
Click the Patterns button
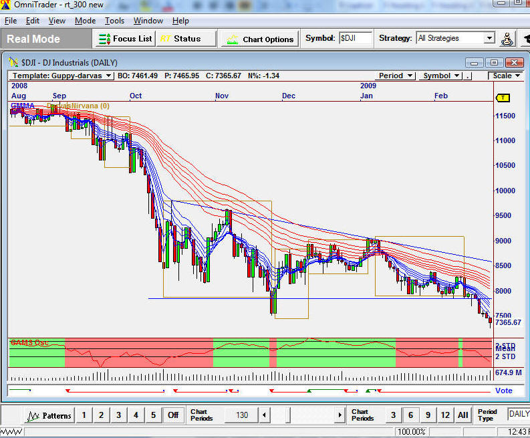(49, 415)
